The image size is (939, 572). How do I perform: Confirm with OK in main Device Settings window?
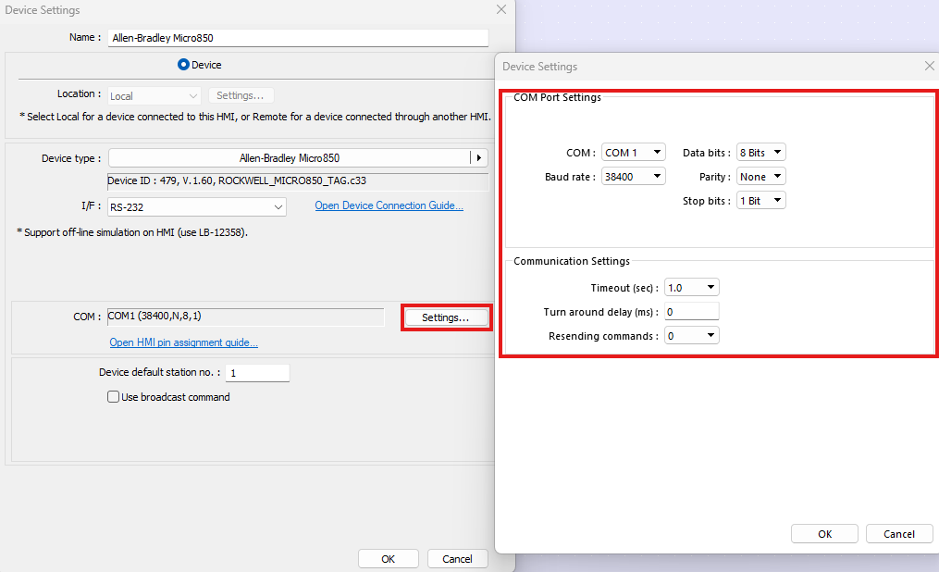(x=388, y=559)
